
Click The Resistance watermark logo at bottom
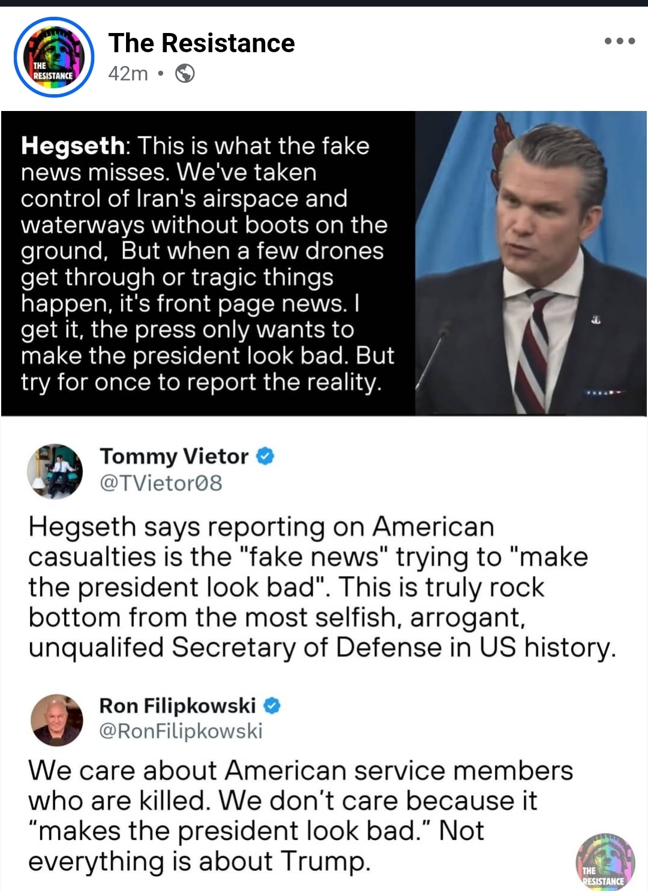pyautogui.click(x=605, y=862)
